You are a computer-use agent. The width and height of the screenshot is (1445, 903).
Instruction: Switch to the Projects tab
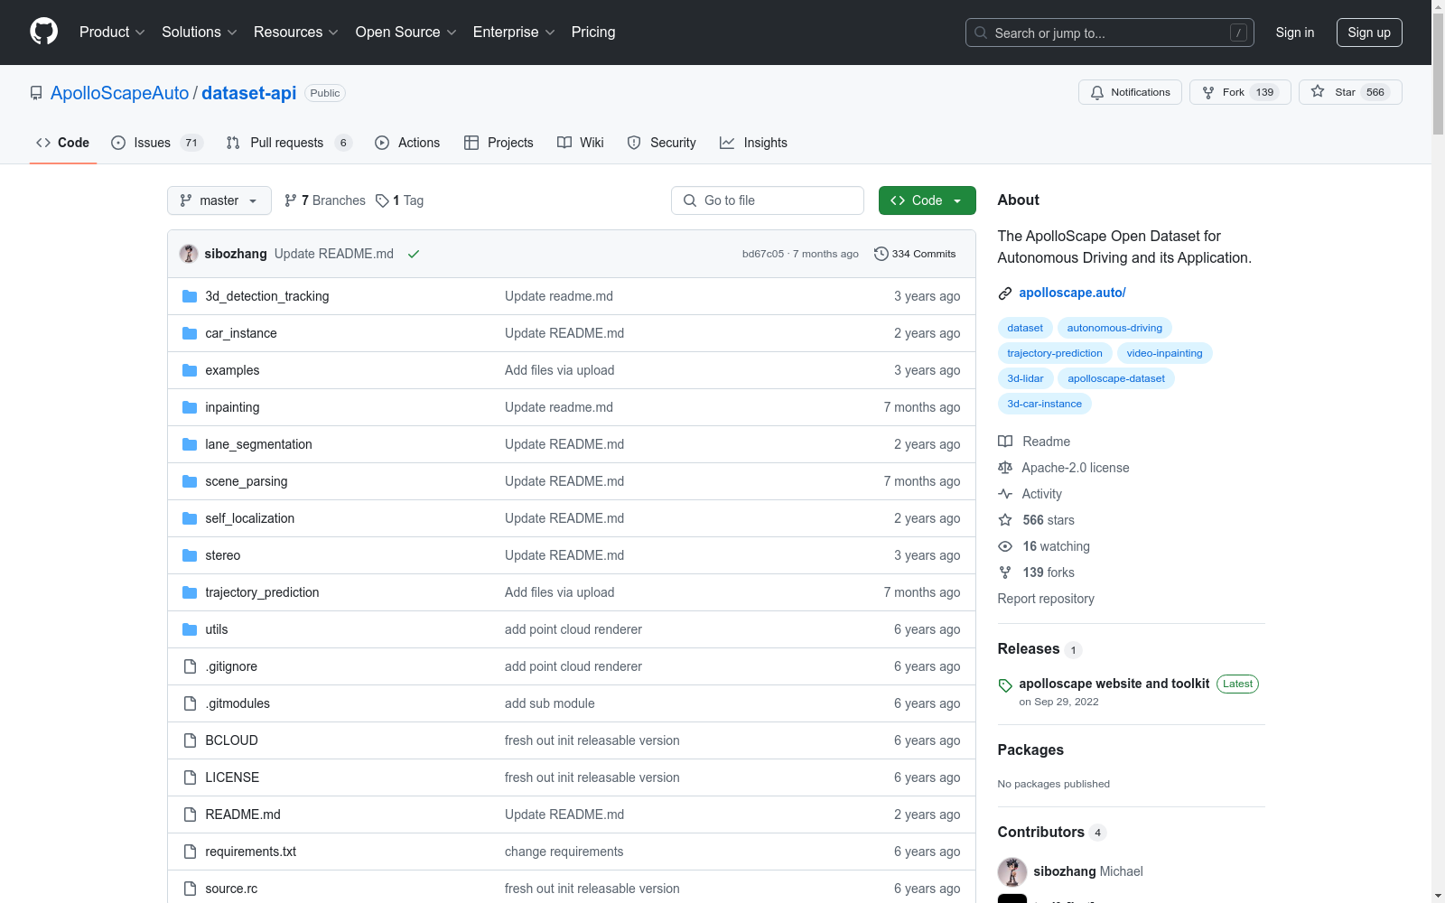tap(499, 143)
